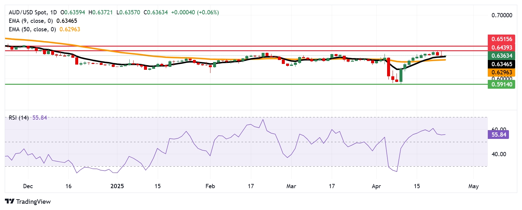Click the red 0.64393 price label

coord(501,48)
